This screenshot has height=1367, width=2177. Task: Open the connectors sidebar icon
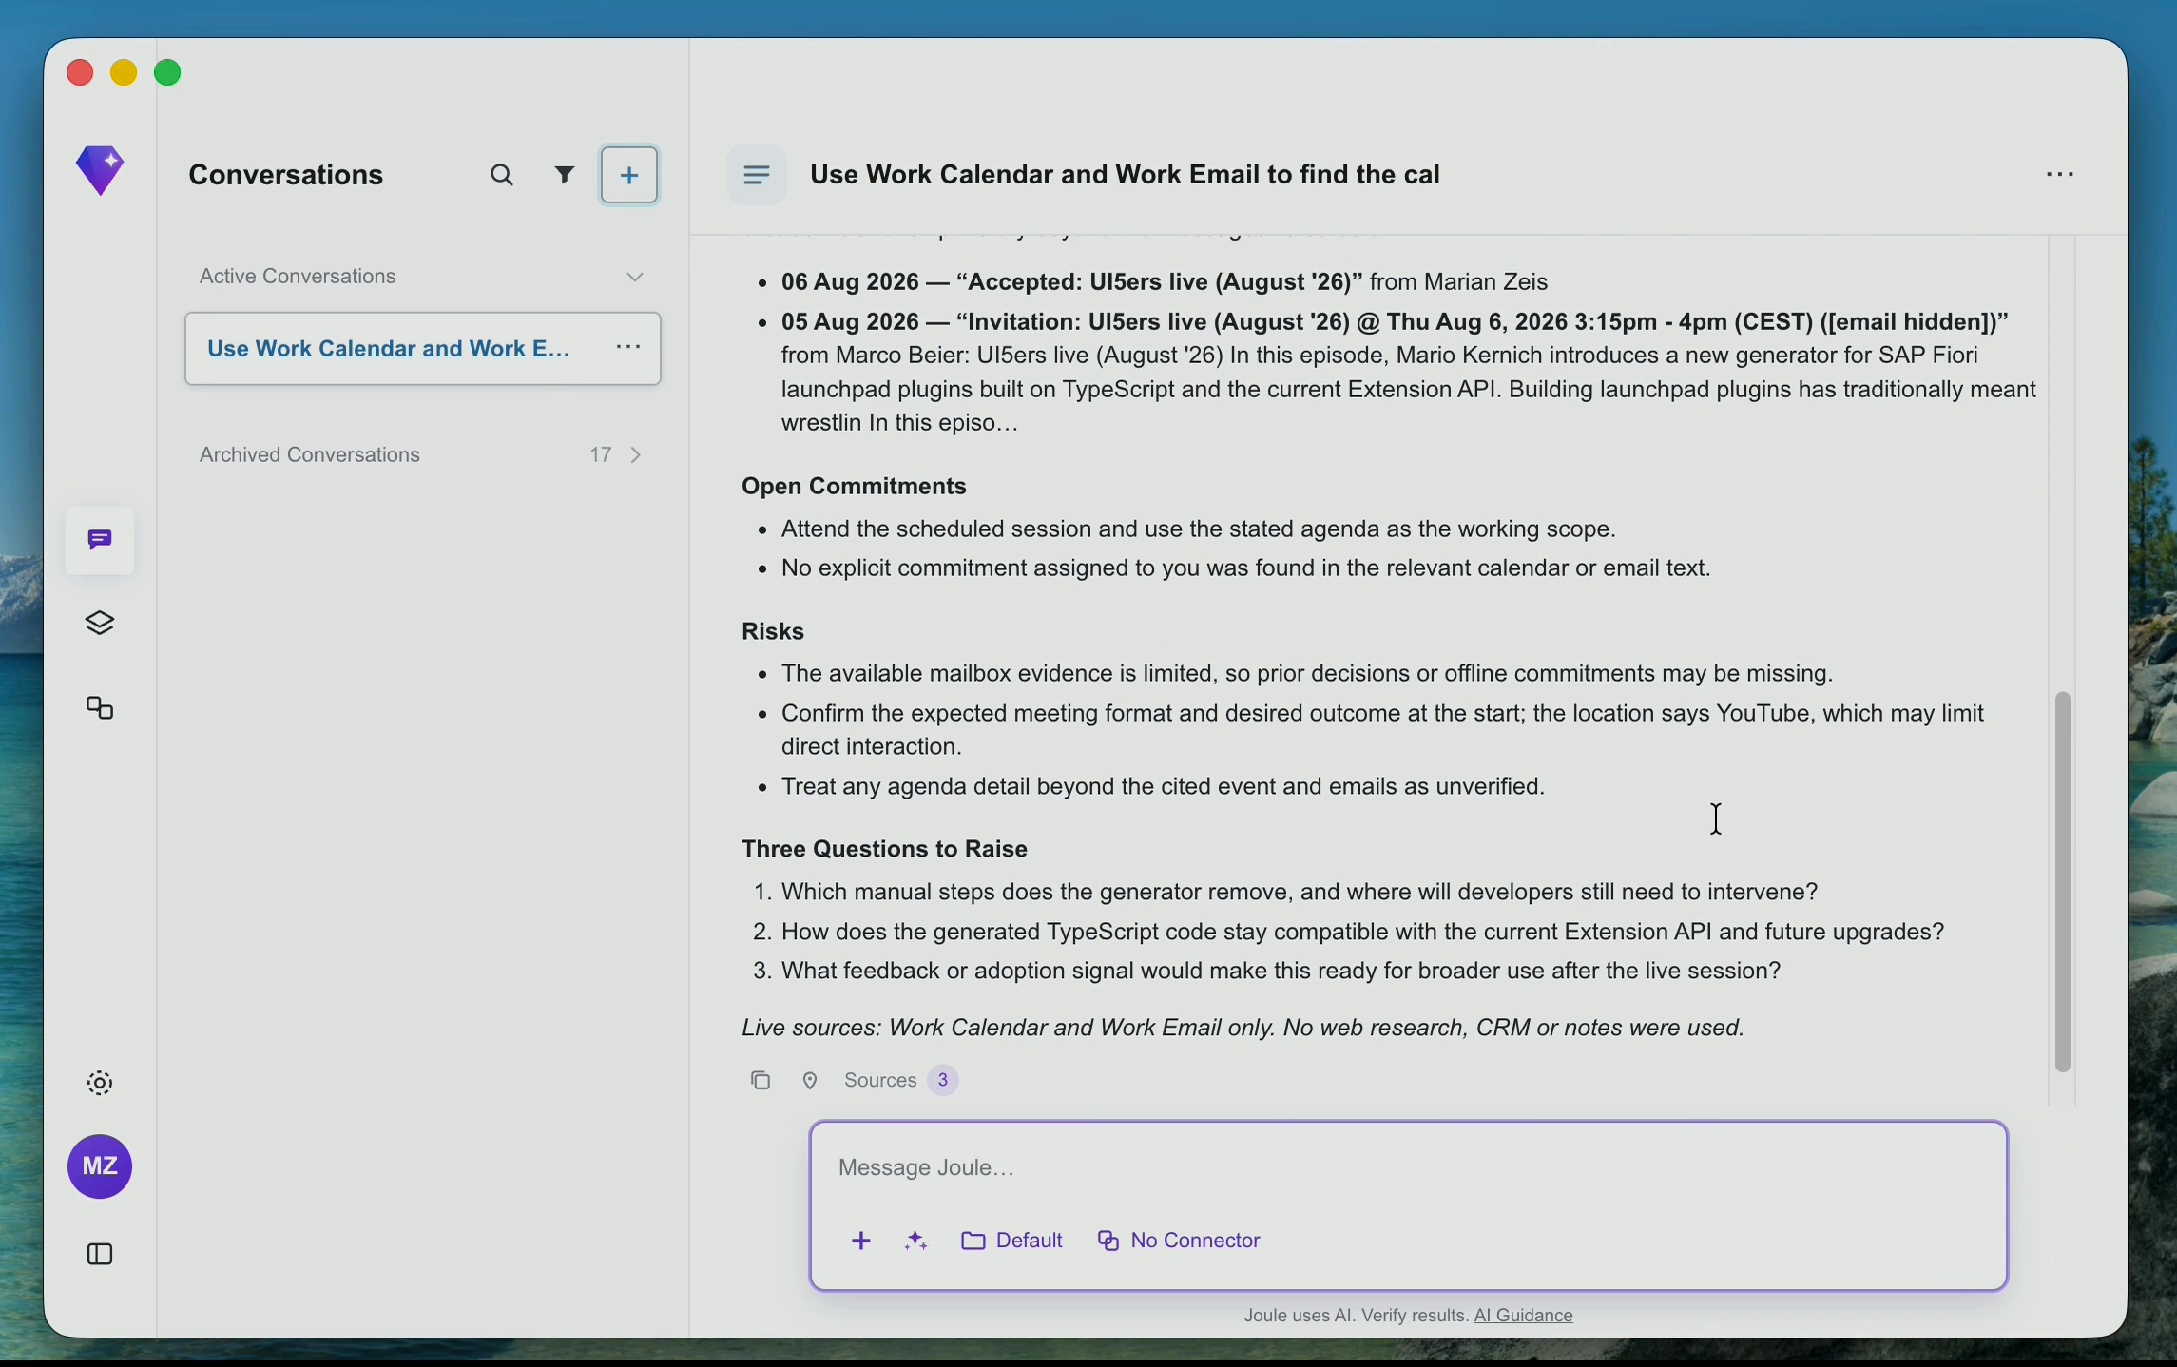pyautogui.click(x=100, y=708)
